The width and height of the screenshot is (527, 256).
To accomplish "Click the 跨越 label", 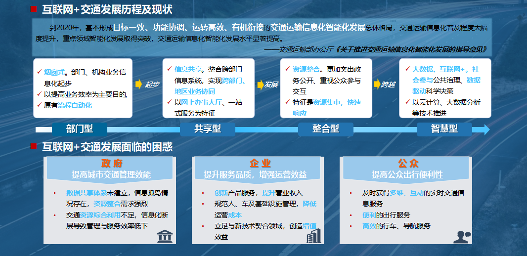I will pos(388,85).
